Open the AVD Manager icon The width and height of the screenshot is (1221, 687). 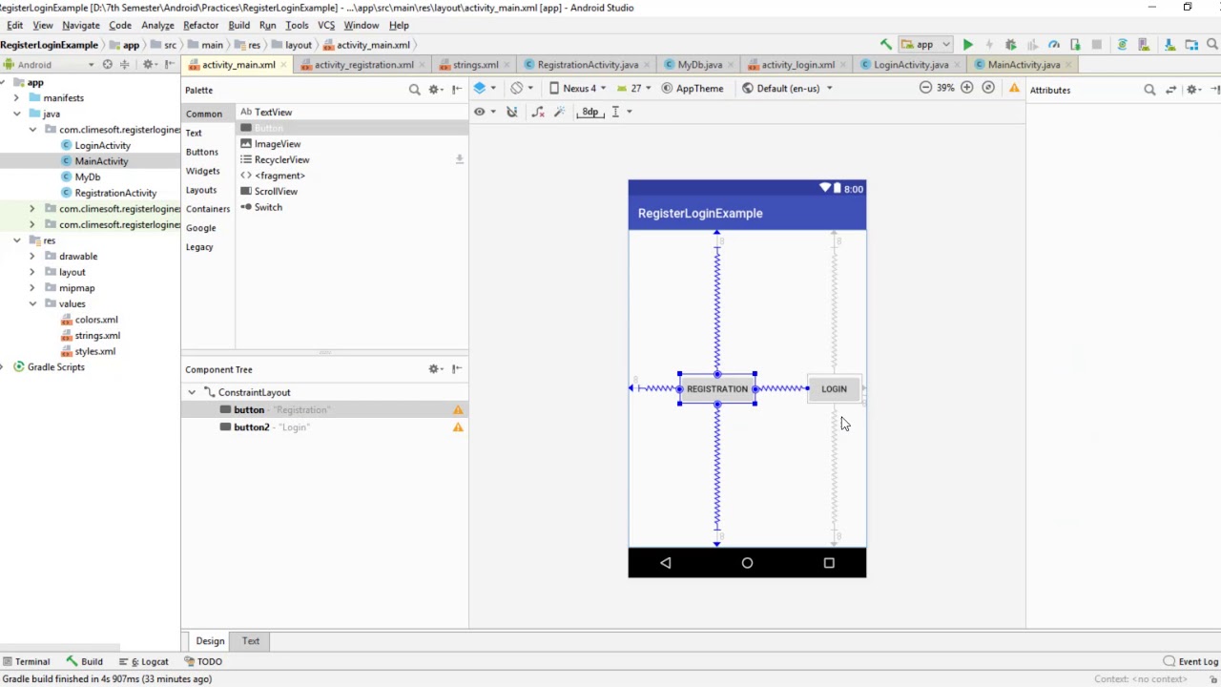[1145, 45]
